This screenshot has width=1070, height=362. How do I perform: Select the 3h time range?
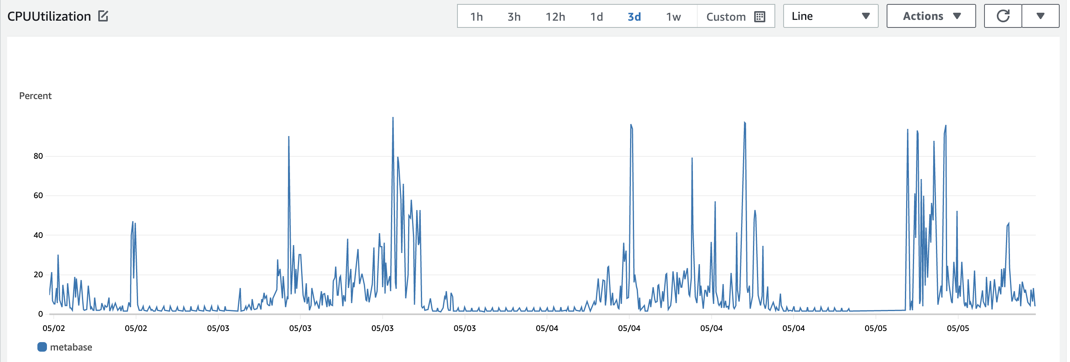[x=514, y=17]
